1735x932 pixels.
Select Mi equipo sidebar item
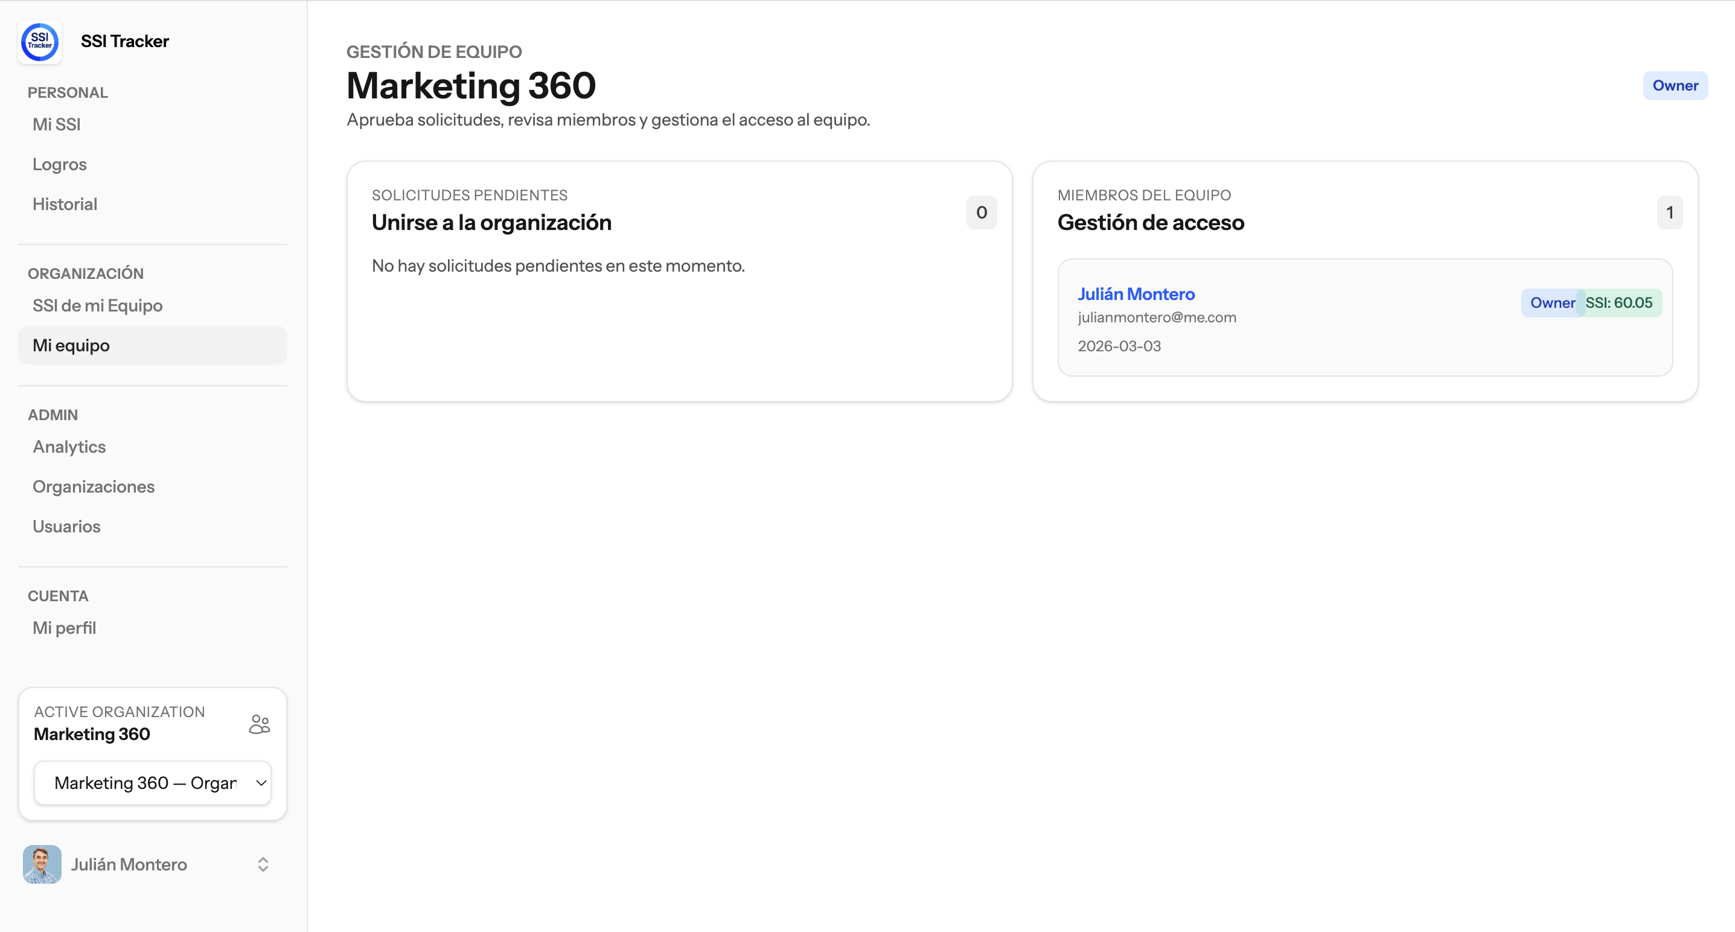[x=71, y=345]
